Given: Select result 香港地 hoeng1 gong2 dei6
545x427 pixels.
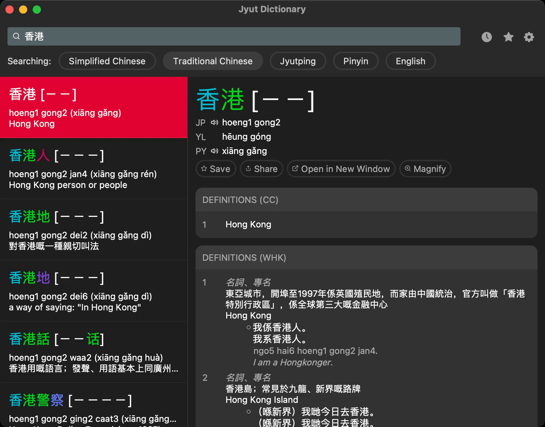Looking at the screenshot, I should pos(94,291).
